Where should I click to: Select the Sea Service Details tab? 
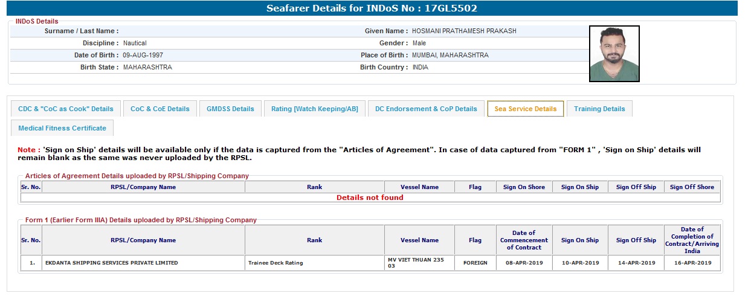(x=525, y=109)
